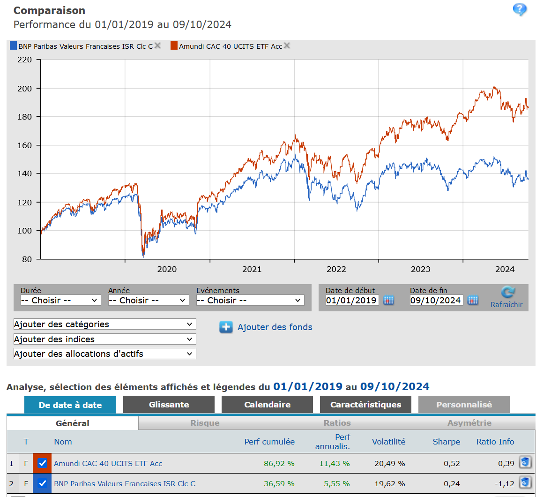Open the start date calendar picker
The image size is (536, 497).
388,301
